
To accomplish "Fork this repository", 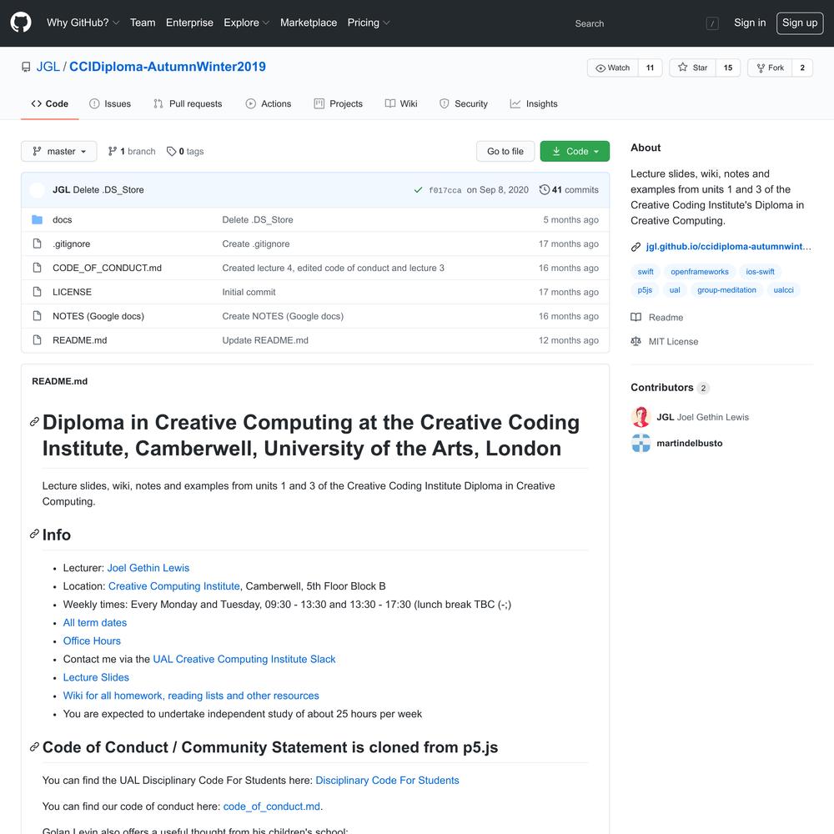I will (770, 68).
